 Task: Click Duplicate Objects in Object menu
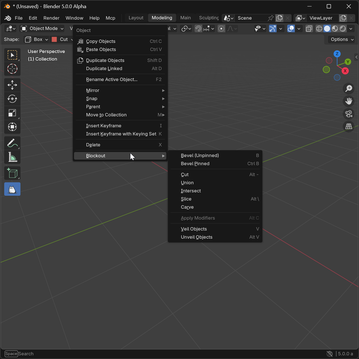[105, 61]
